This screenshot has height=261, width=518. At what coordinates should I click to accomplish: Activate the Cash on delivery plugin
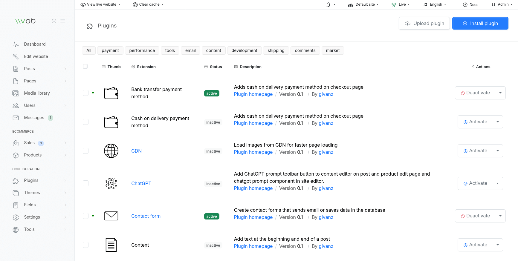475,122
